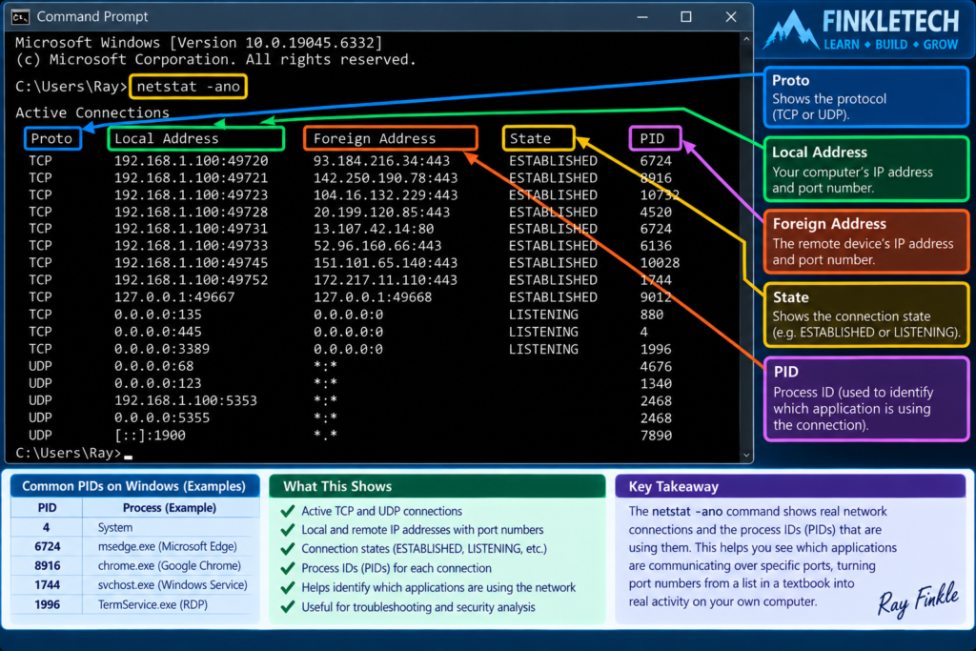Select UDP address 0.0.0.0:5355
Viewport: 976px width, 651px height.
coord(162,417)
